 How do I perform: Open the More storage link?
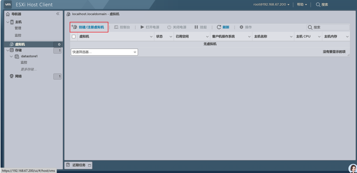point(29,69)
